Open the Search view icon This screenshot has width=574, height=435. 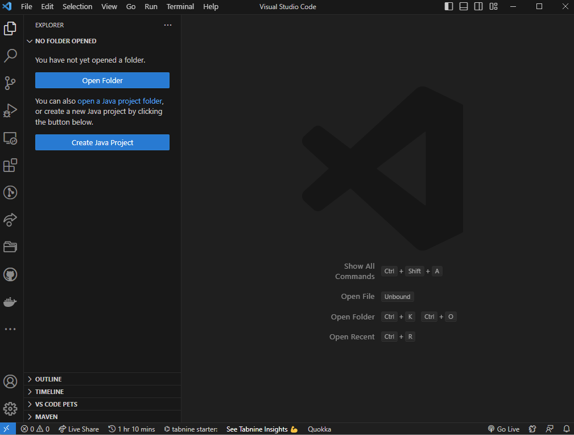tap(10, 56)
